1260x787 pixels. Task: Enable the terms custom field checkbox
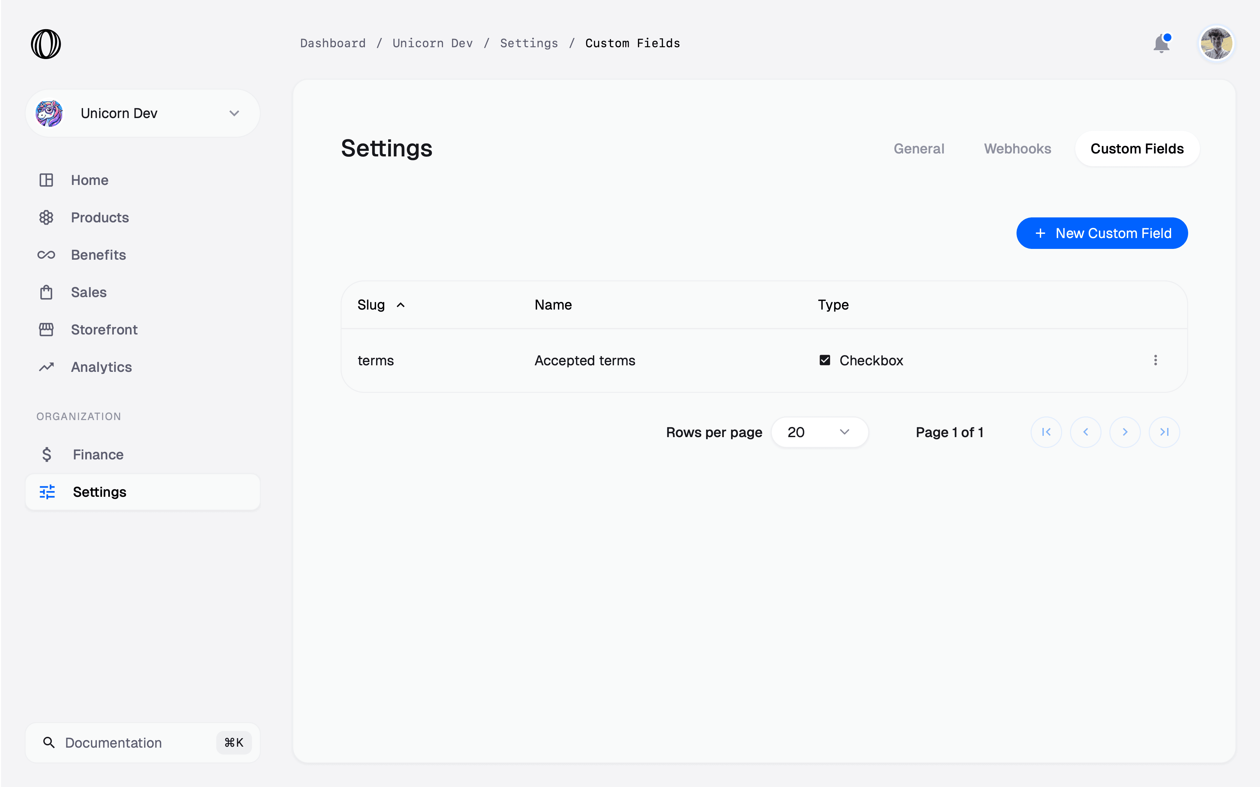[824, 360]
